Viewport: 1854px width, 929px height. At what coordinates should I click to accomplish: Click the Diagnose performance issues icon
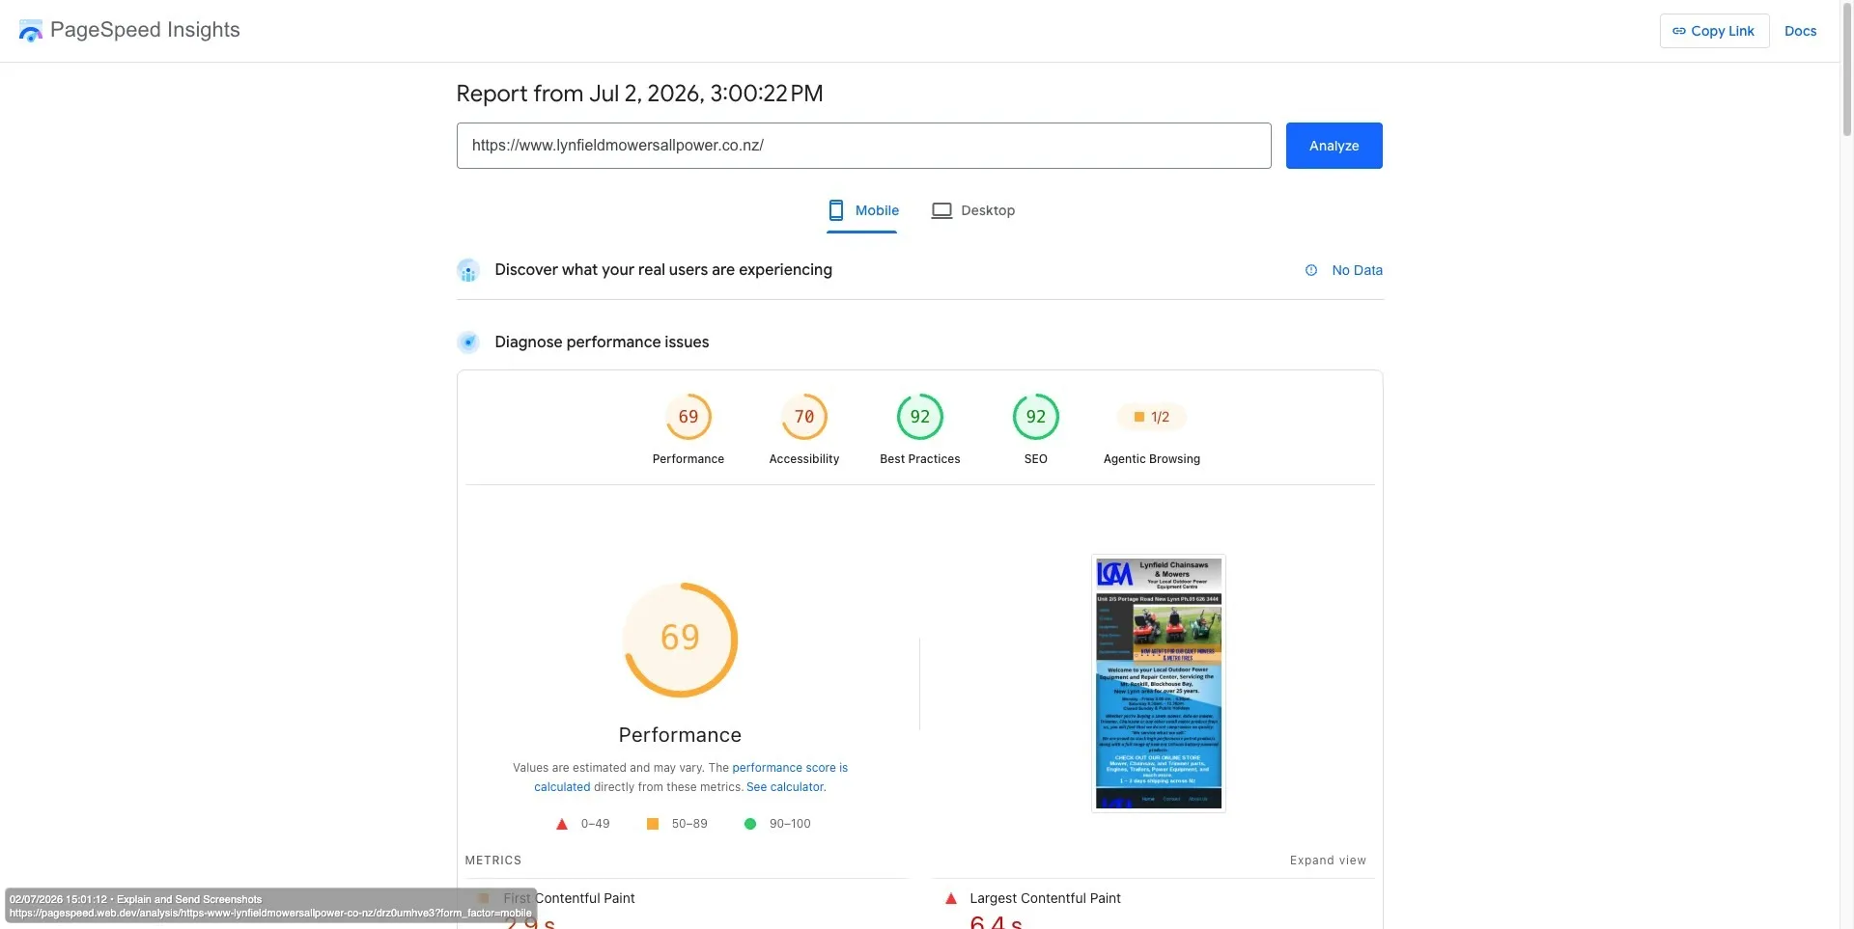click(468, 342)
